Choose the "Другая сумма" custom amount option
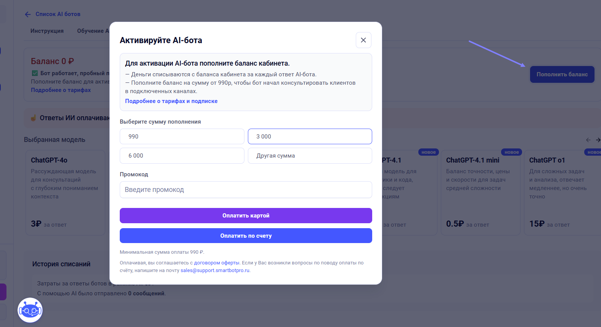This screenshot has width=601, height=327. point(310,156)
